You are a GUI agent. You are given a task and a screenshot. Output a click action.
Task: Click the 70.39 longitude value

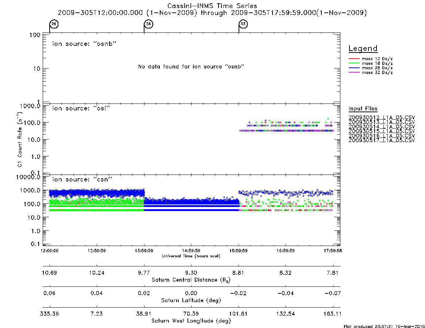point(191,314)
